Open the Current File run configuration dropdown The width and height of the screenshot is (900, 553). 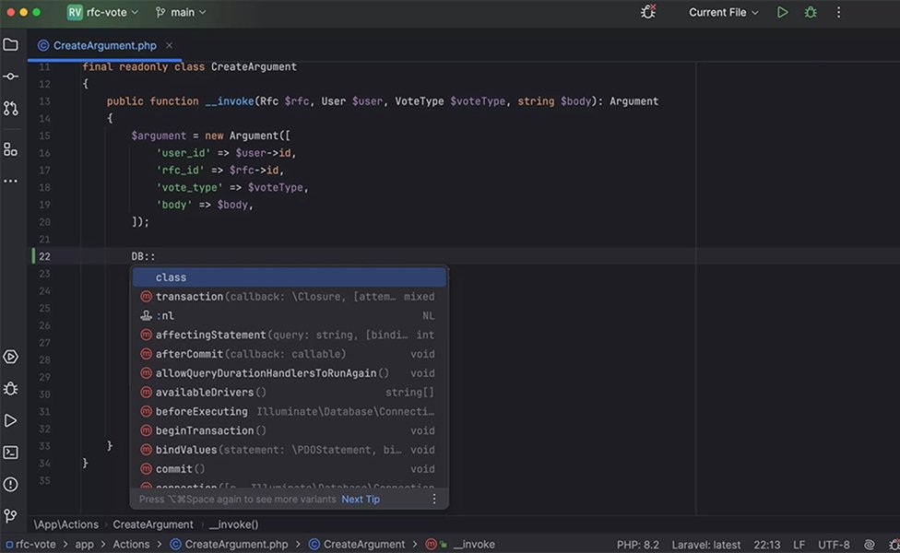click(723, 12)
